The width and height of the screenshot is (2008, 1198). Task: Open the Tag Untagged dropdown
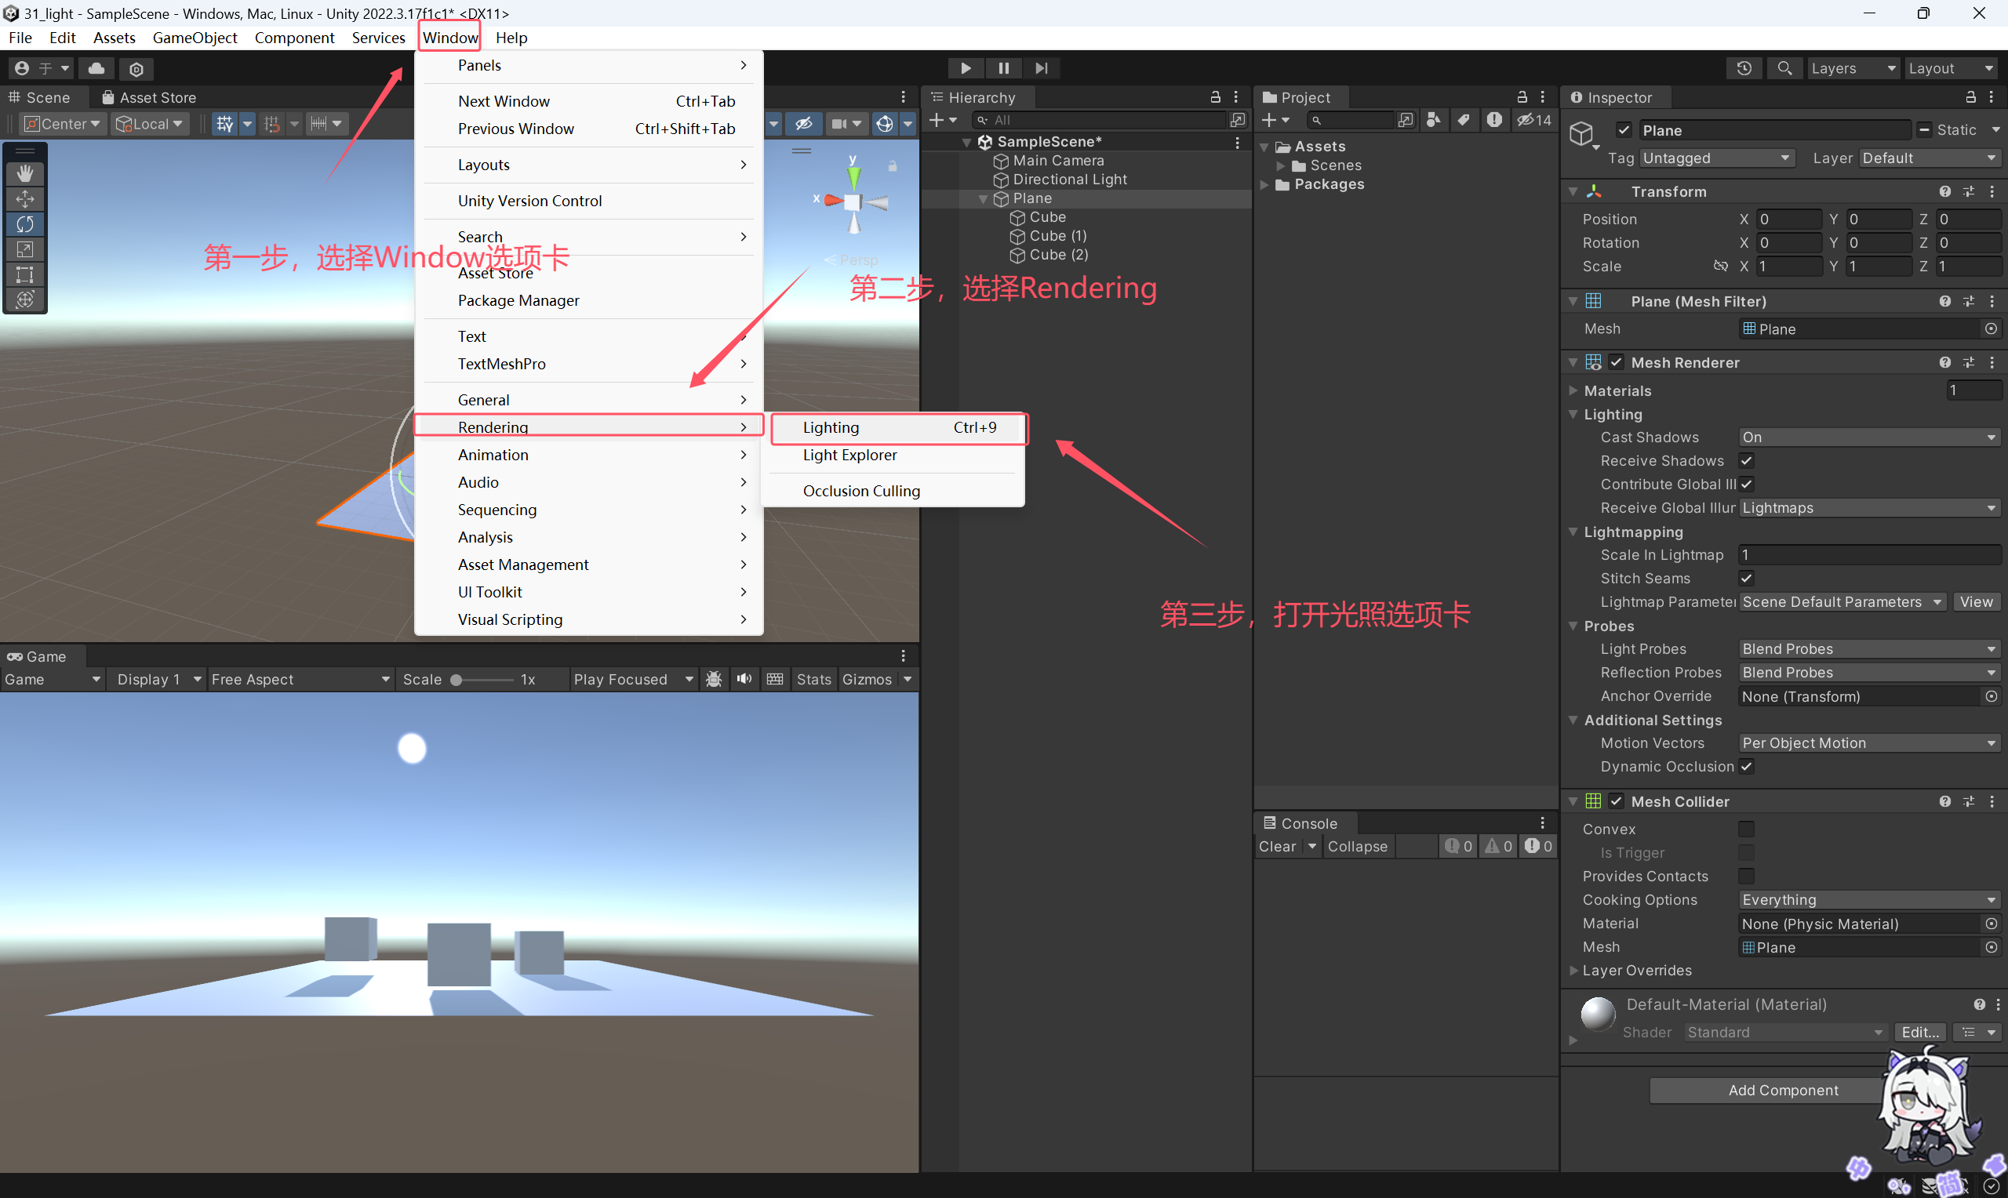click(1716, 158)
